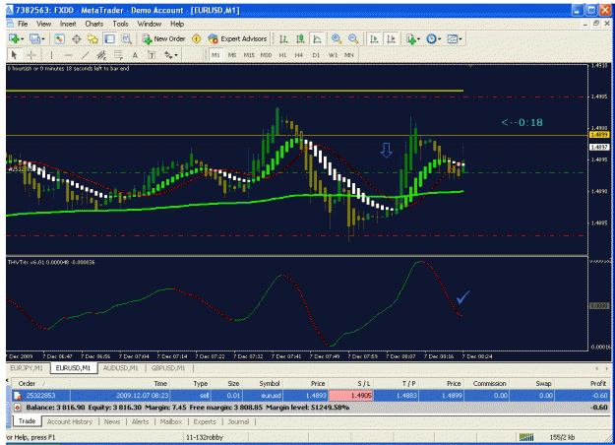Open the periodicity clock dropdown
The height and width of the screenshot is (445, 615).
[433, 38]
